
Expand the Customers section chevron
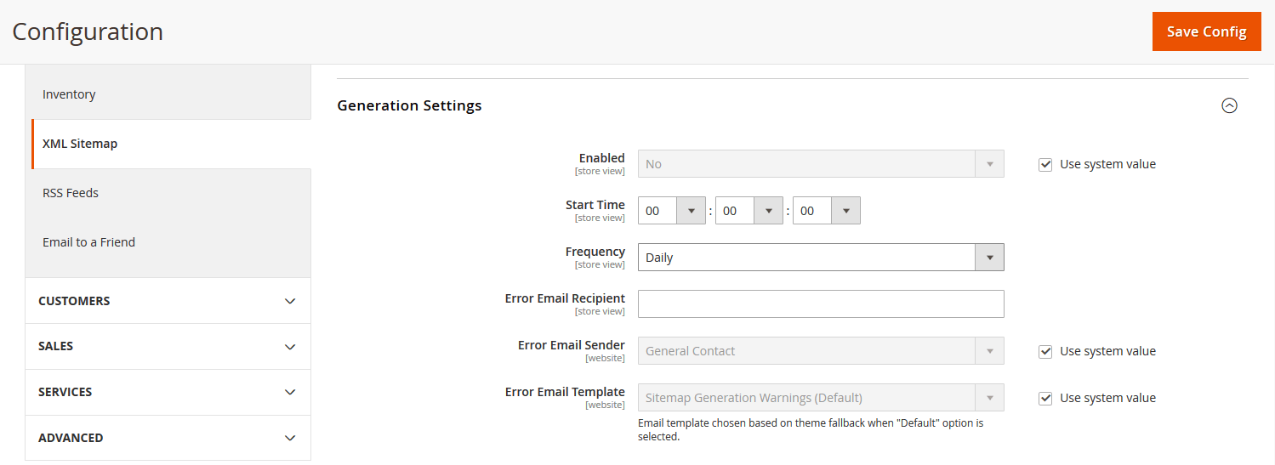tap(290, 301)
